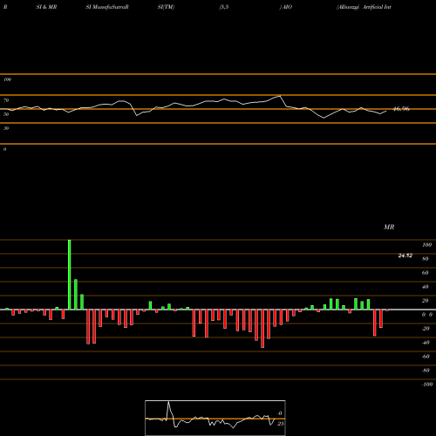Click the RSI line peak near 70
The width and height of the screenshot is (436, 436).
point(280,96)
